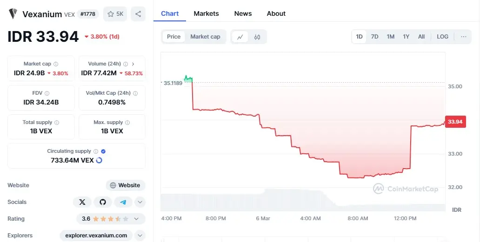
Task: Click the FDV info icon
Action: (x=47, y=93)
